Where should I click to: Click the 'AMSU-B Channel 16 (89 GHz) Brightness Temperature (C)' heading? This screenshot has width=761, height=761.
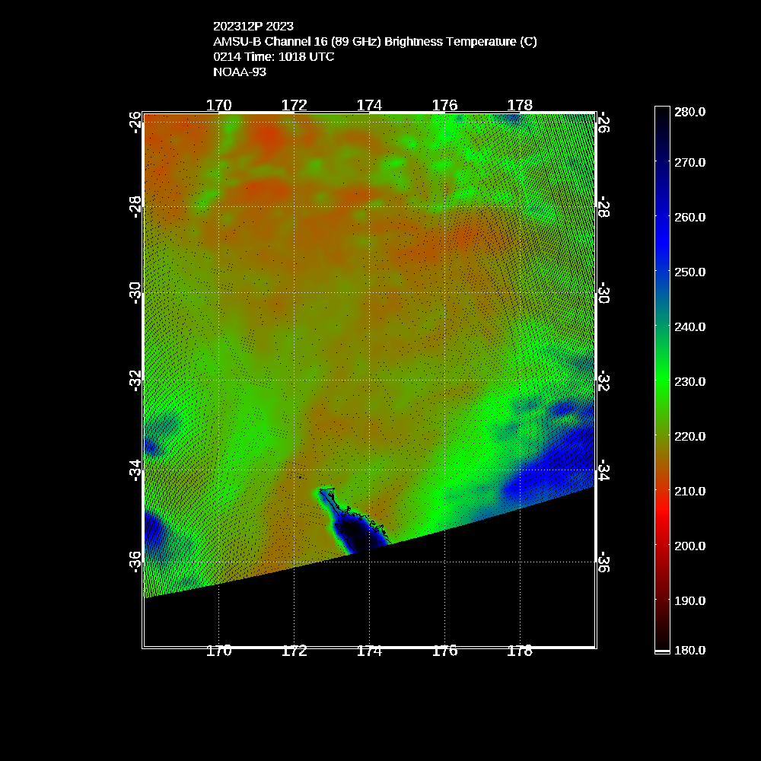[x=375, y=42]
